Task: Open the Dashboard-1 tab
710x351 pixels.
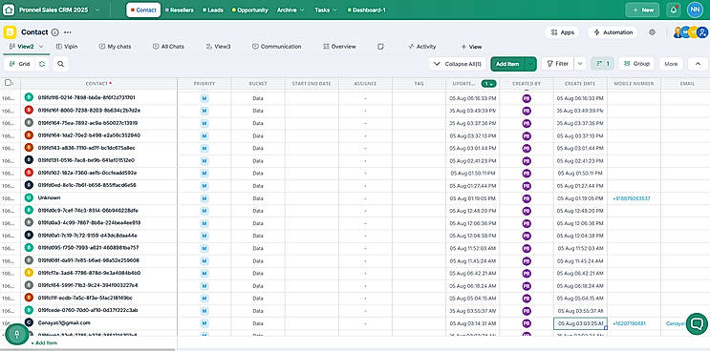Action: [x=367, y=10]
